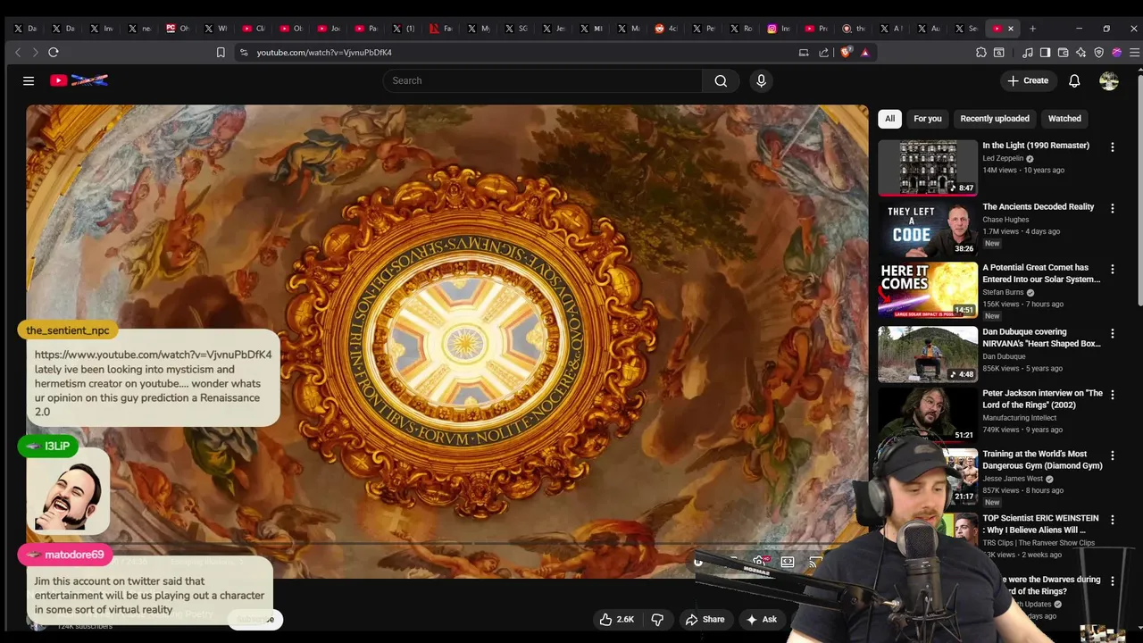Click the YouTube search input field
The height and width of the screenshot is (643, 1143).
(x=543, y=80)
